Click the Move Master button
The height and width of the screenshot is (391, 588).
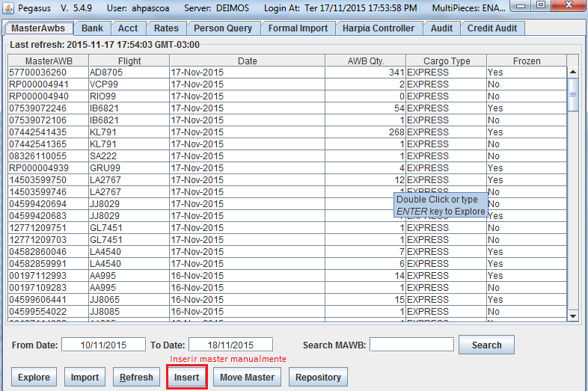pyautogui.click(x=247, y=377)
